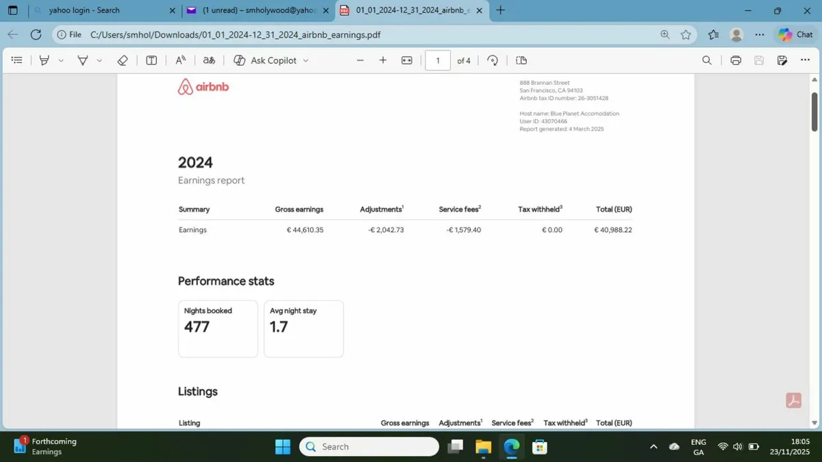The width and height of the screenshot is (822, 462).
Task: Click the Fit to width icon
Action: pyautogui.click(x=407, y=60)
